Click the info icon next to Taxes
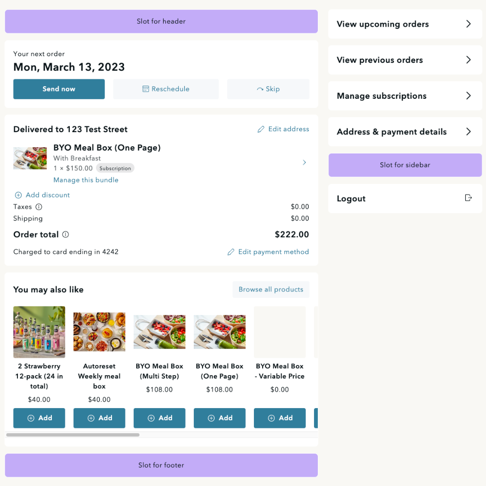 pyautogui.click(x=40, y=207)
